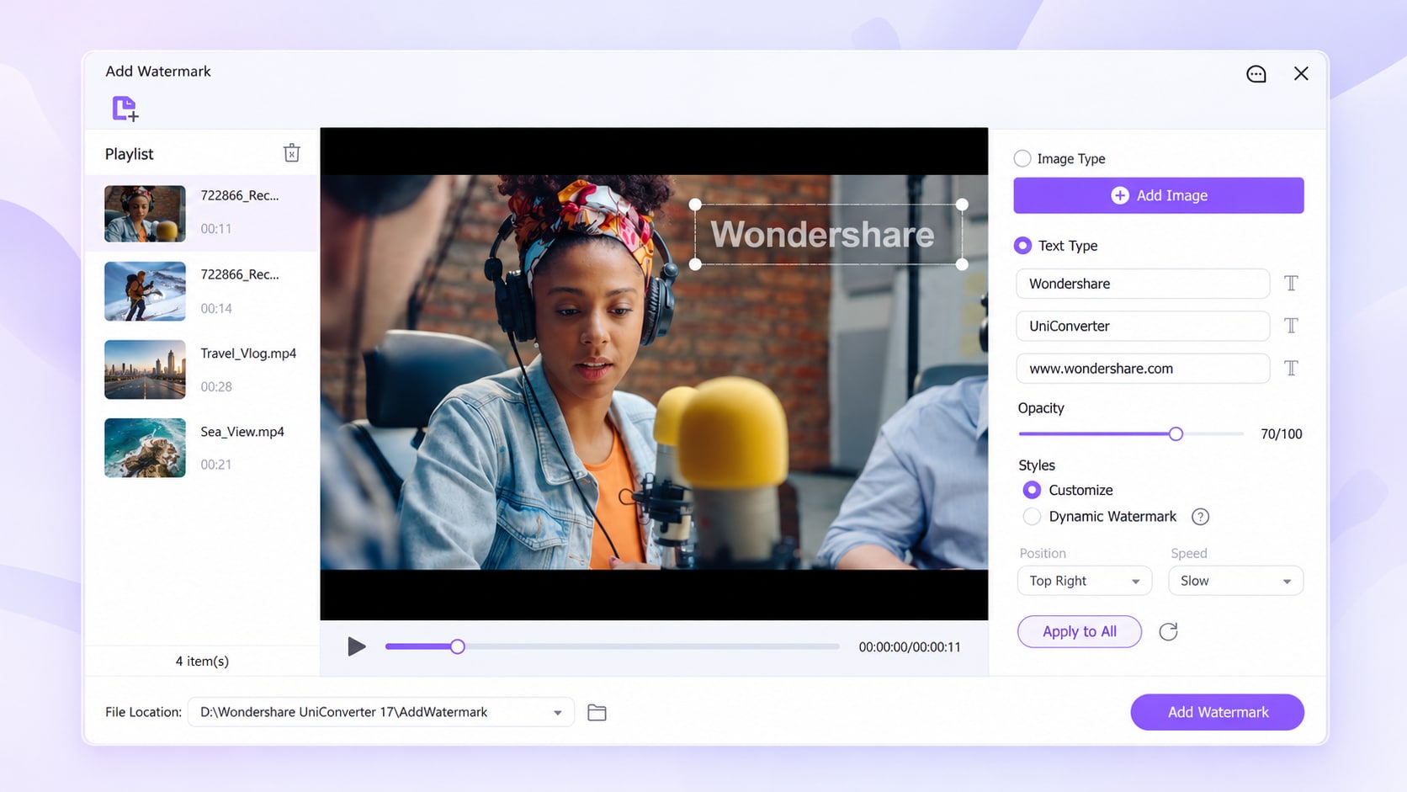Click the Wondershare watermark text on preview
This screenshot has height=792, width=1407.
coord(823,235)
